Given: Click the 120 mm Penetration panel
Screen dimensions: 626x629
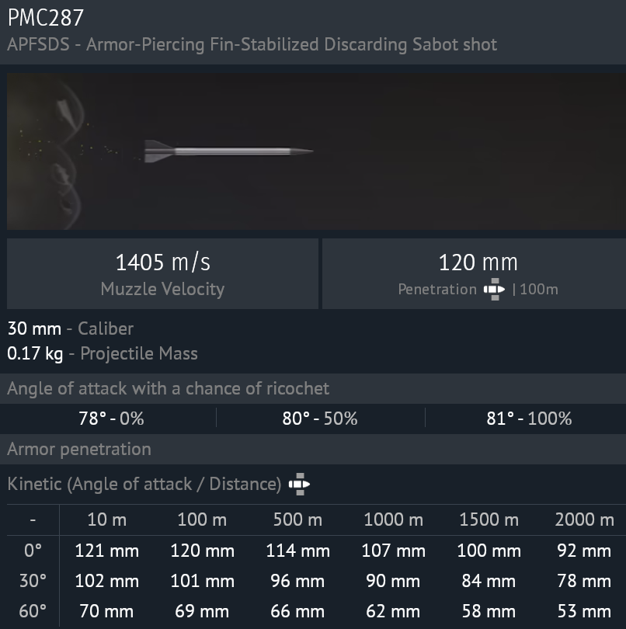Looking at the screenshot, I should [474, 273].
